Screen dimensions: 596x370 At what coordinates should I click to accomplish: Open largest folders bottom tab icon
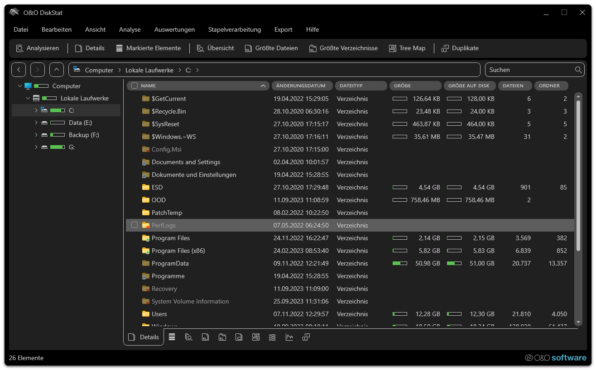point(222,337)
